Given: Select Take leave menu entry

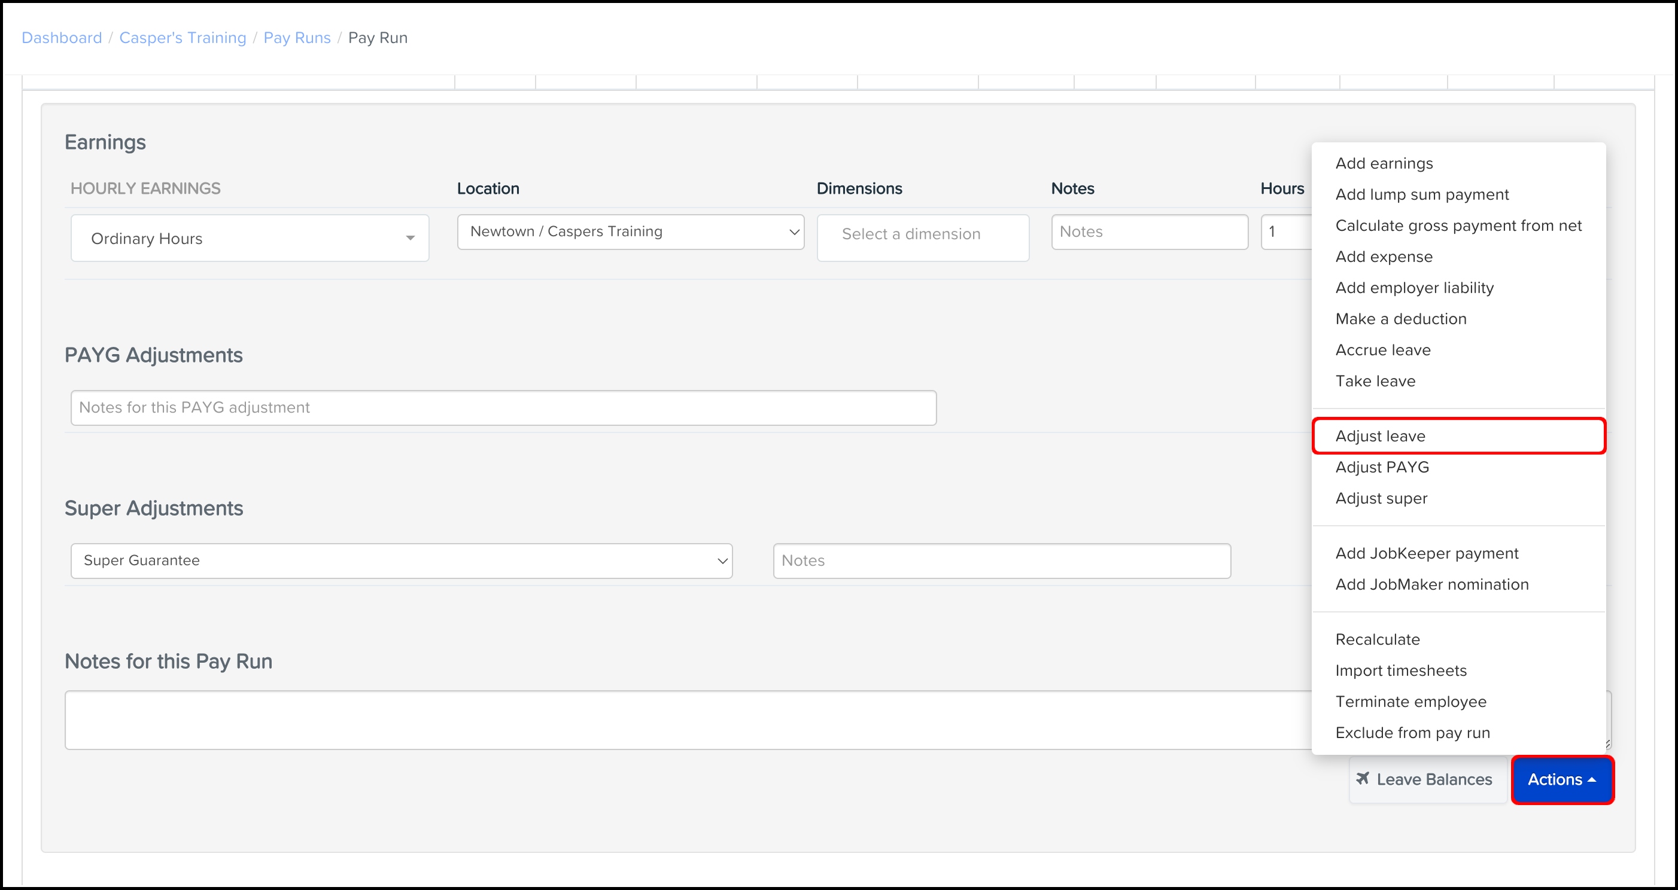Looking at the screenshot, I should [x=1375, y=381].
